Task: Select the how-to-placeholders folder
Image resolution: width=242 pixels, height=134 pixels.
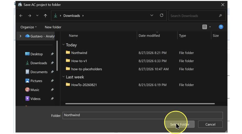Action: coord(87,69)
